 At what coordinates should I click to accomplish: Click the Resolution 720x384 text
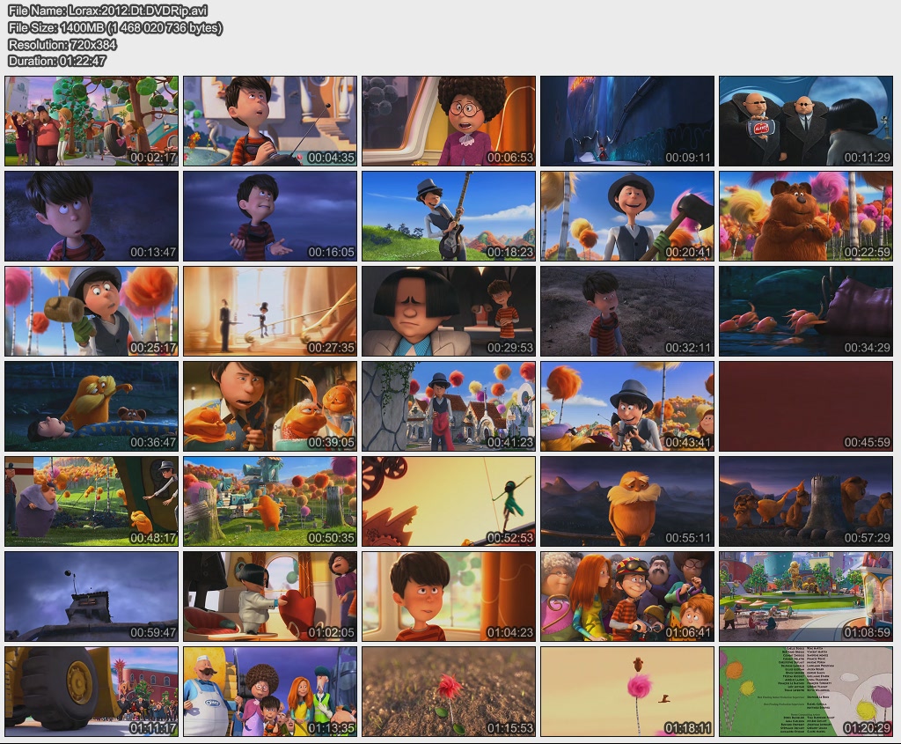62,44
